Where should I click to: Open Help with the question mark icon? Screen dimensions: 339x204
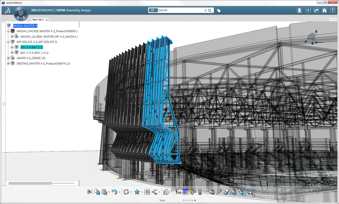[x=333, y=10]
